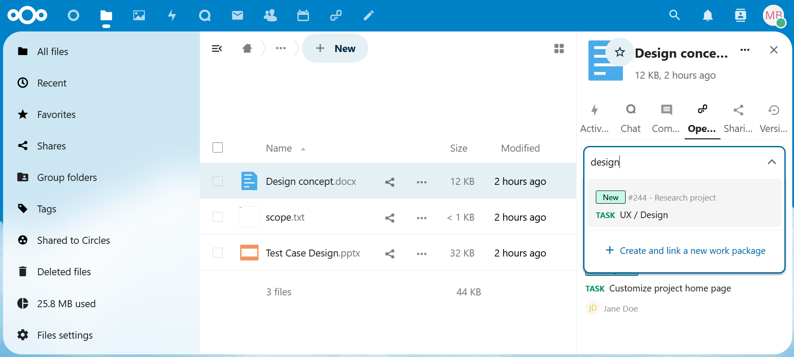Open actions menu for Test Case Design.pptx
This screenshot has height=357, width=794.
pyautogui.click(x=421, y=253)
